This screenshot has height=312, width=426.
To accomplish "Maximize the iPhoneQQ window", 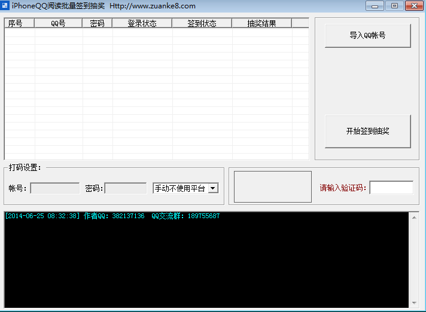I will coord(394,6).
